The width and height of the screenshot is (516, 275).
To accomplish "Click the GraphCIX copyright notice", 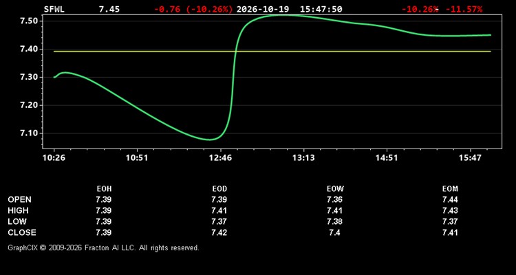I will [103, 247].
